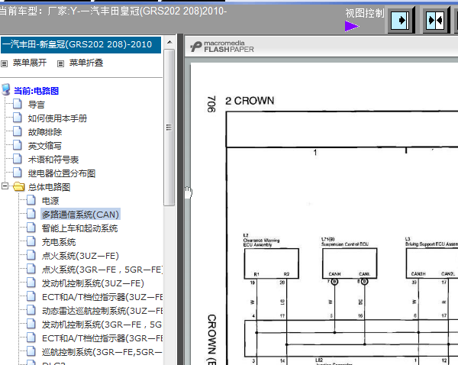Click the 菜单展开 list icon
This screenshot has width=458, height=365.
point(4,63)
